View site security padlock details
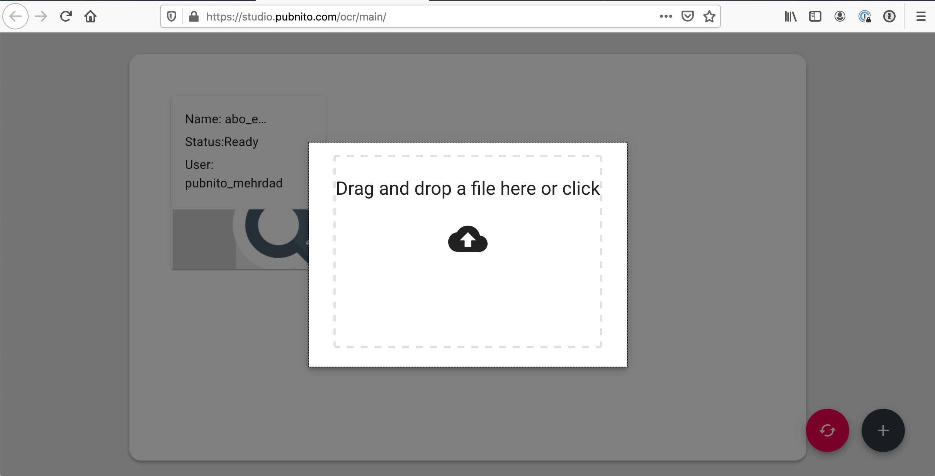935x476 pixels. tap(194, 16)
